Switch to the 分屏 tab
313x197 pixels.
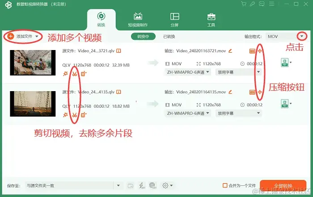[x=175, y=20]
